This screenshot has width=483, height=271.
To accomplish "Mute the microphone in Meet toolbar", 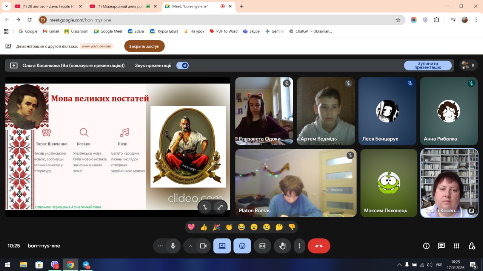I will 173,246.
